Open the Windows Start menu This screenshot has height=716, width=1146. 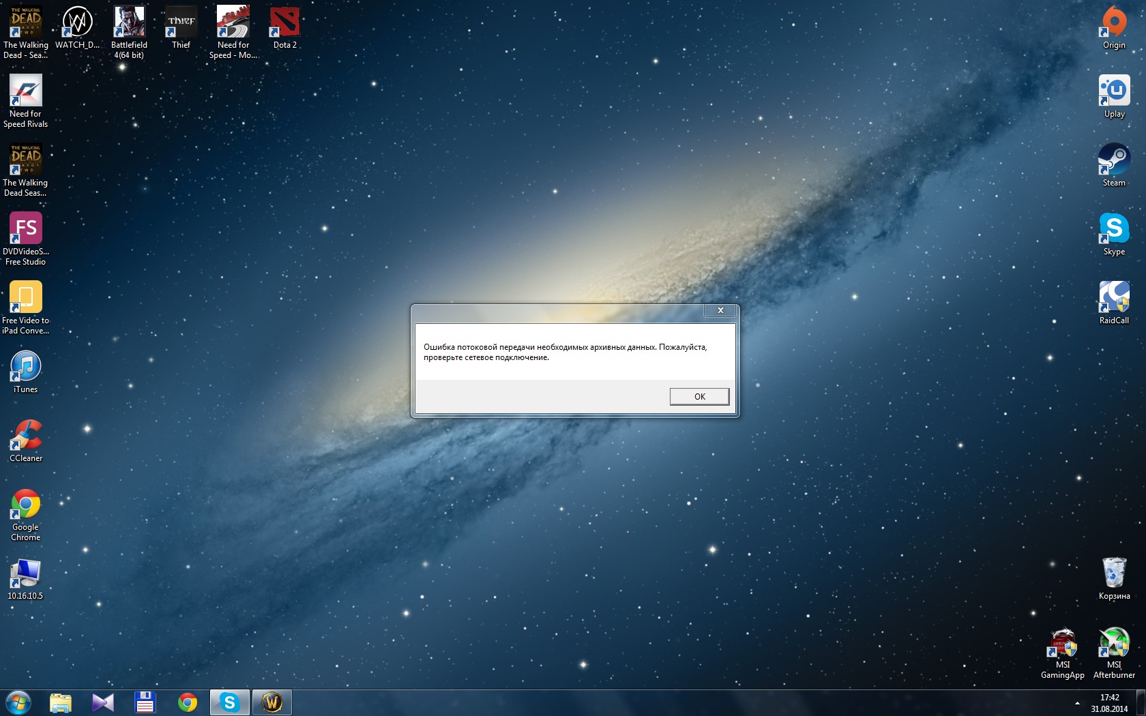coord(18,702)
